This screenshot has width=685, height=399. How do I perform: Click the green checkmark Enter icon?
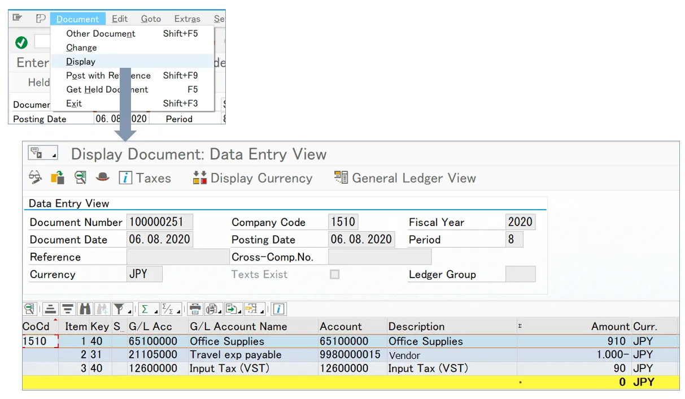coord(21,43)
